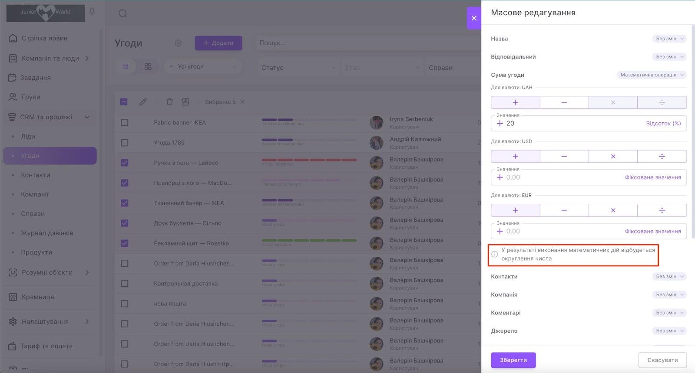Click the UAH Значення input field

click(x=569, y=124)
